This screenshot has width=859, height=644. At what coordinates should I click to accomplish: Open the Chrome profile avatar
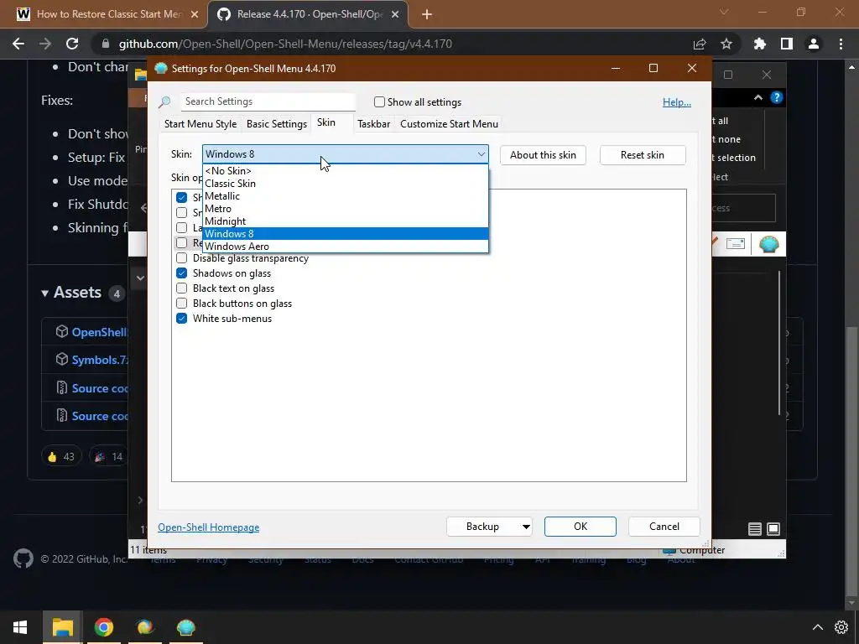pos(814,44)
